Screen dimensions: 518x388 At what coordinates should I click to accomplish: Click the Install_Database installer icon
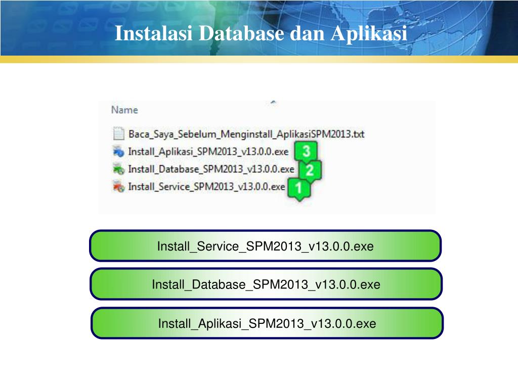[118, 169]
